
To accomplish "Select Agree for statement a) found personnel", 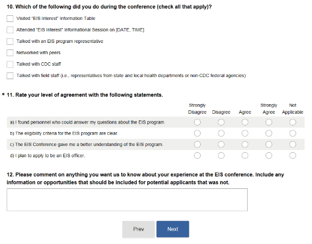I will click(x=245, y=123).
